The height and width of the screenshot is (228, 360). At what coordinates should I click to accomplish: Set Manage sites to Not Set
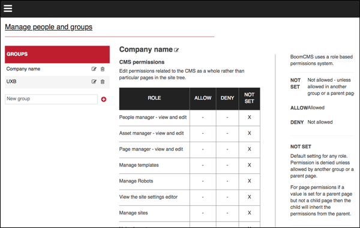[x=250, y=213]
